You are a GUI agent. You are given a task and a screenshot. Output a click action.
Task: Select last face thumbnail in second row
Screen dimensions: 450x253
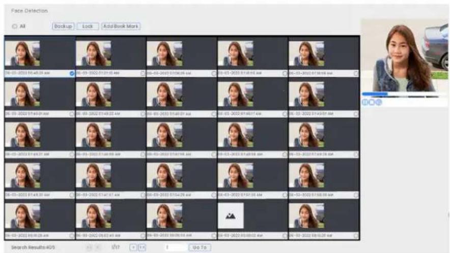306,94
